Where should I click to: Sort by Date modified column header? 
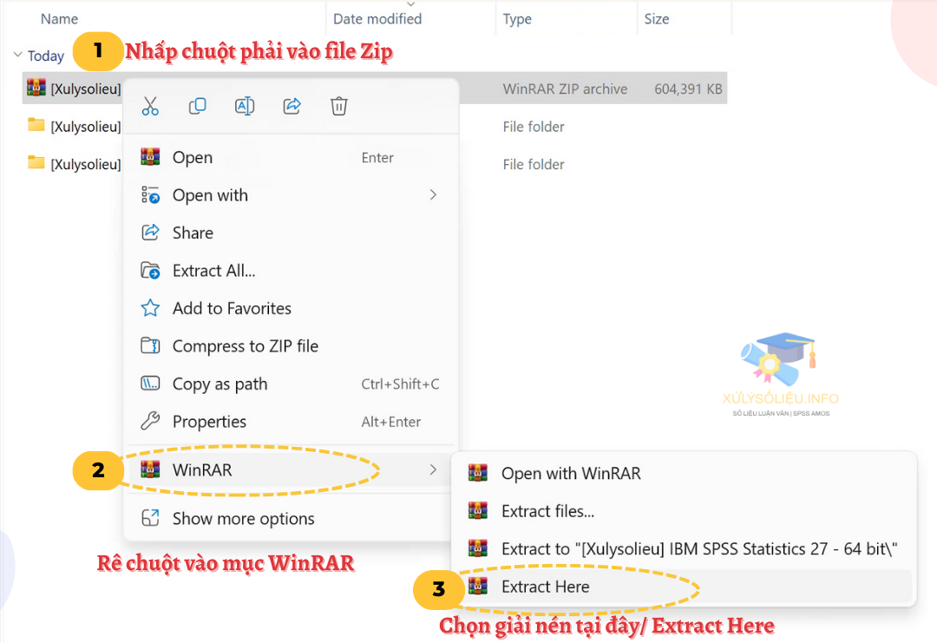coord(377,19)
